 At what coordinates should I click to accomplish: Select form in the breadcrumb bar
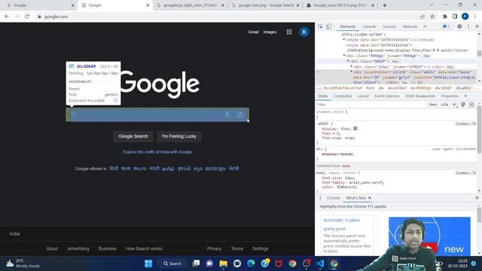point(370,88)
